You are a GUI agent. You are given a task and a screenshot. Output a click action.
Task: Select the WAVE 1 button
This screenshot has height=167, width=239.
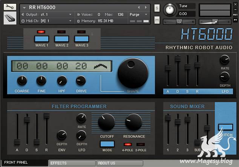(41, 39)
